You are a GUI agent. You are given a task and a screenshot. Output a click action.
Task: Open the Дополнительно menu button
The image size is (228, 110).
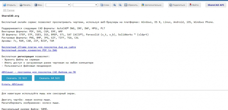click(x=152, y=5)
